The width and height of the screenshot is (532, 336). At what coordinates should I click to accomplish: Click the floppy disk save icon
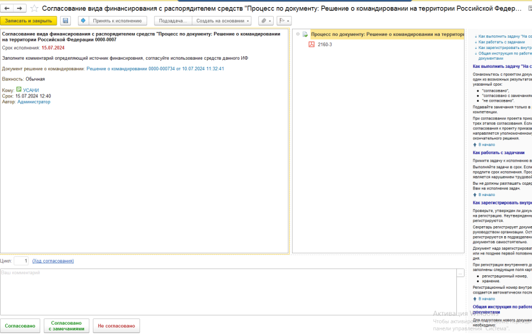65,21
